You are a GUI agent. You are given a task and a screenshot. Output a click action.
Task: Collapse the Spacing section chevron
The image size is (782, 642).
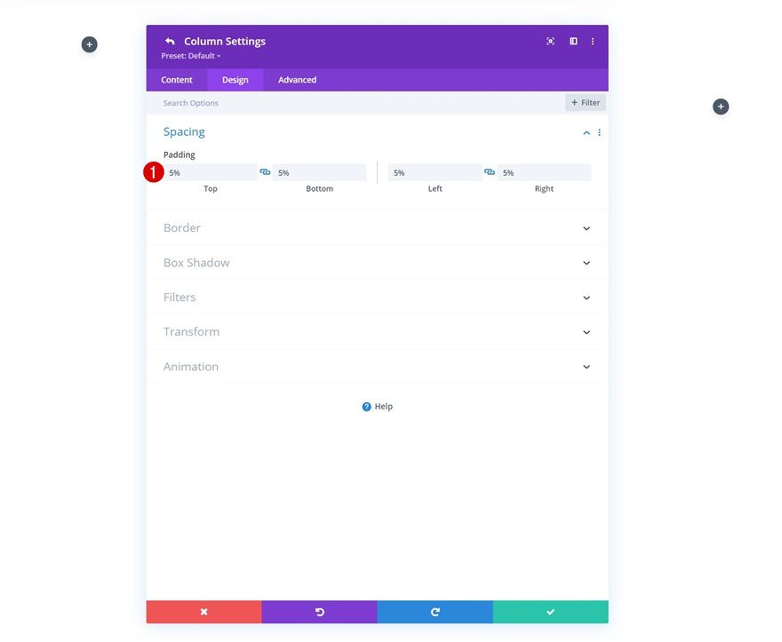[x=586, y=131]
